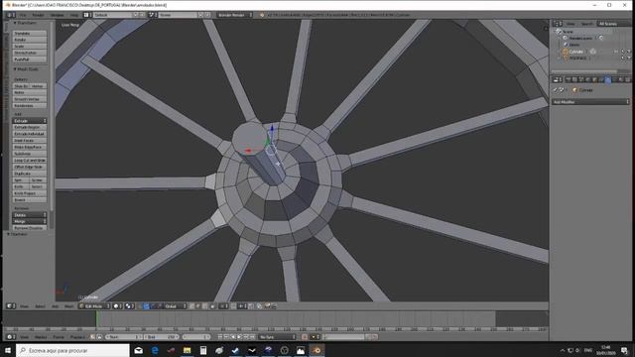Click the Blender icon in the taskbar

[x=317, y=350]
